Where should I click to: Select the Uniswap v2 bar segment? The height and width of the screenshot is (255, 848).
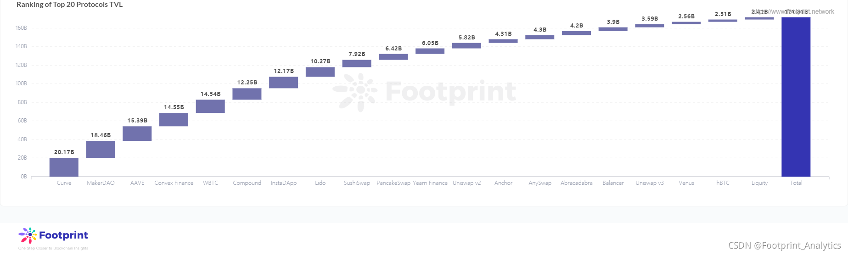[x=466, y=46]
